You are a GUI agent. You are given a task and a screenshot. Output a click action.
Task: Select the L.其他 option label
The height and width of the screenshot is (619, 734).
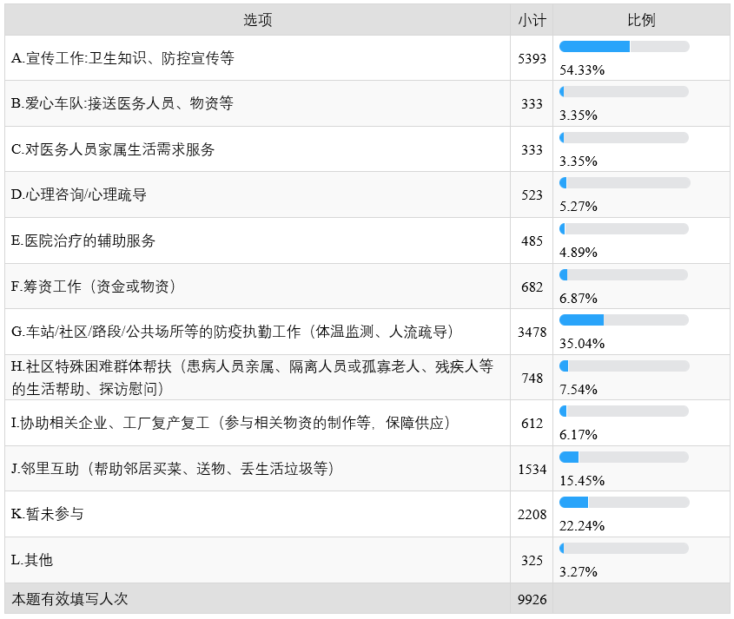32,560
